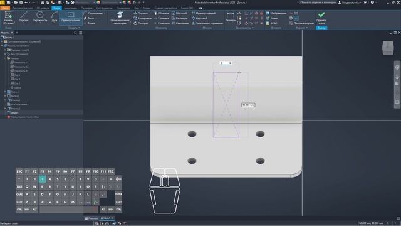
Task: Switch to the Sketch (Эскиз) ribbon tab
Action: [56, 8]
